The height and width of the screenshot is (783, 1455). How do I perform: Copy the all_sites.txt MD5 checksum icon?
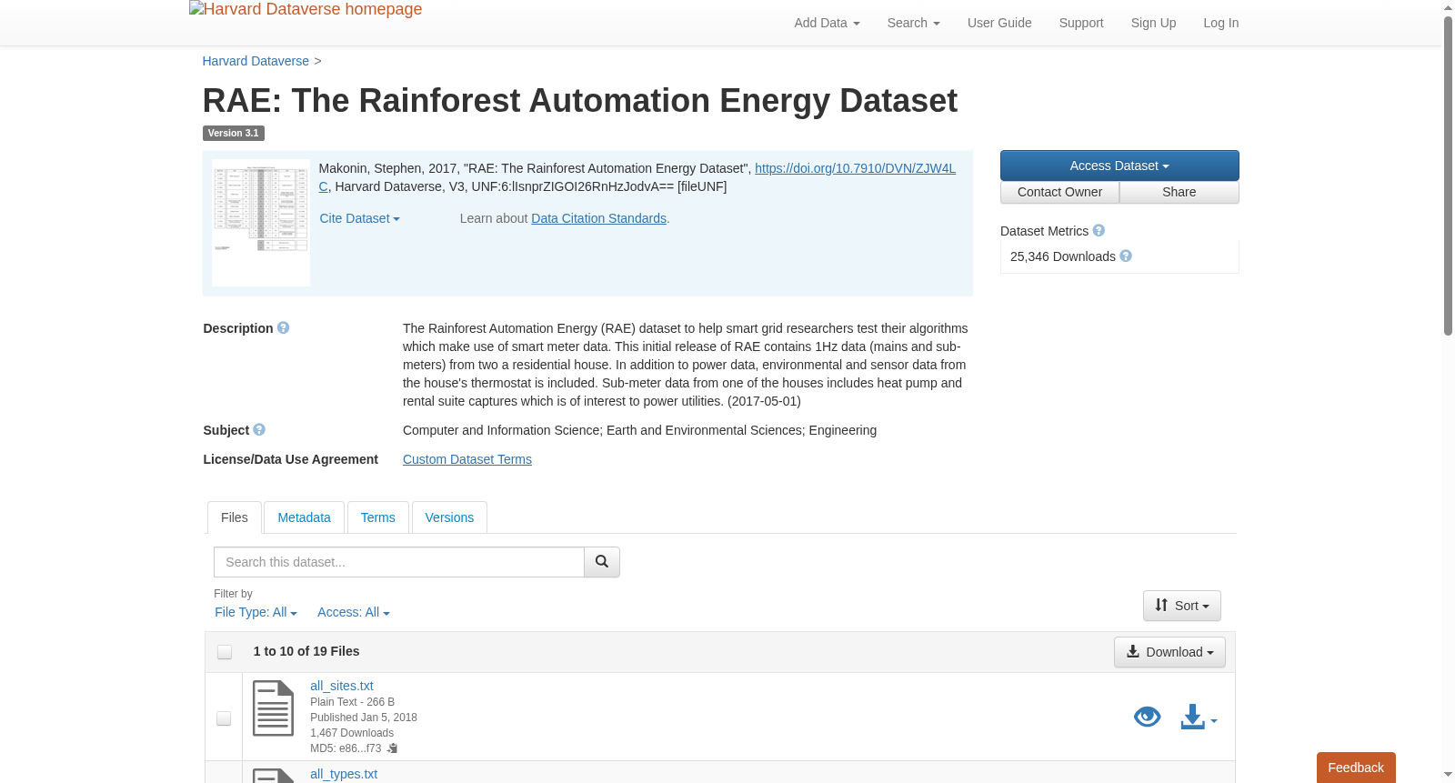[x=393, y=748]
